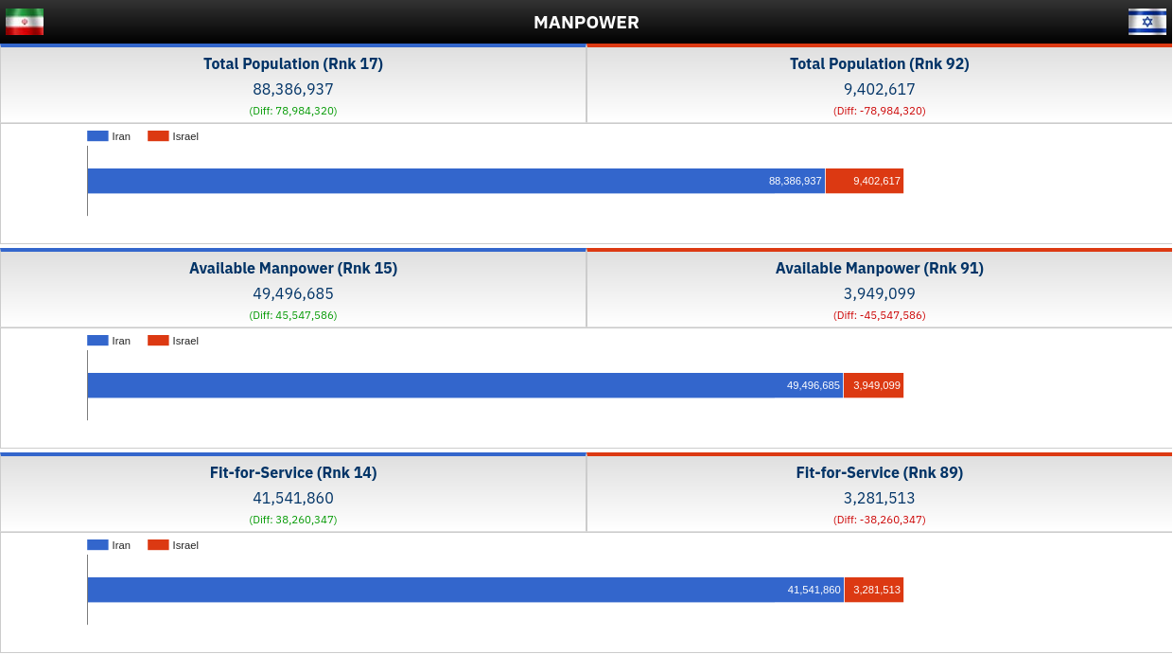The height and width of the screenshot is (654, 1173).
Task: Click the red Diff: -78,984,320 text
Action: tap(880, 111)
